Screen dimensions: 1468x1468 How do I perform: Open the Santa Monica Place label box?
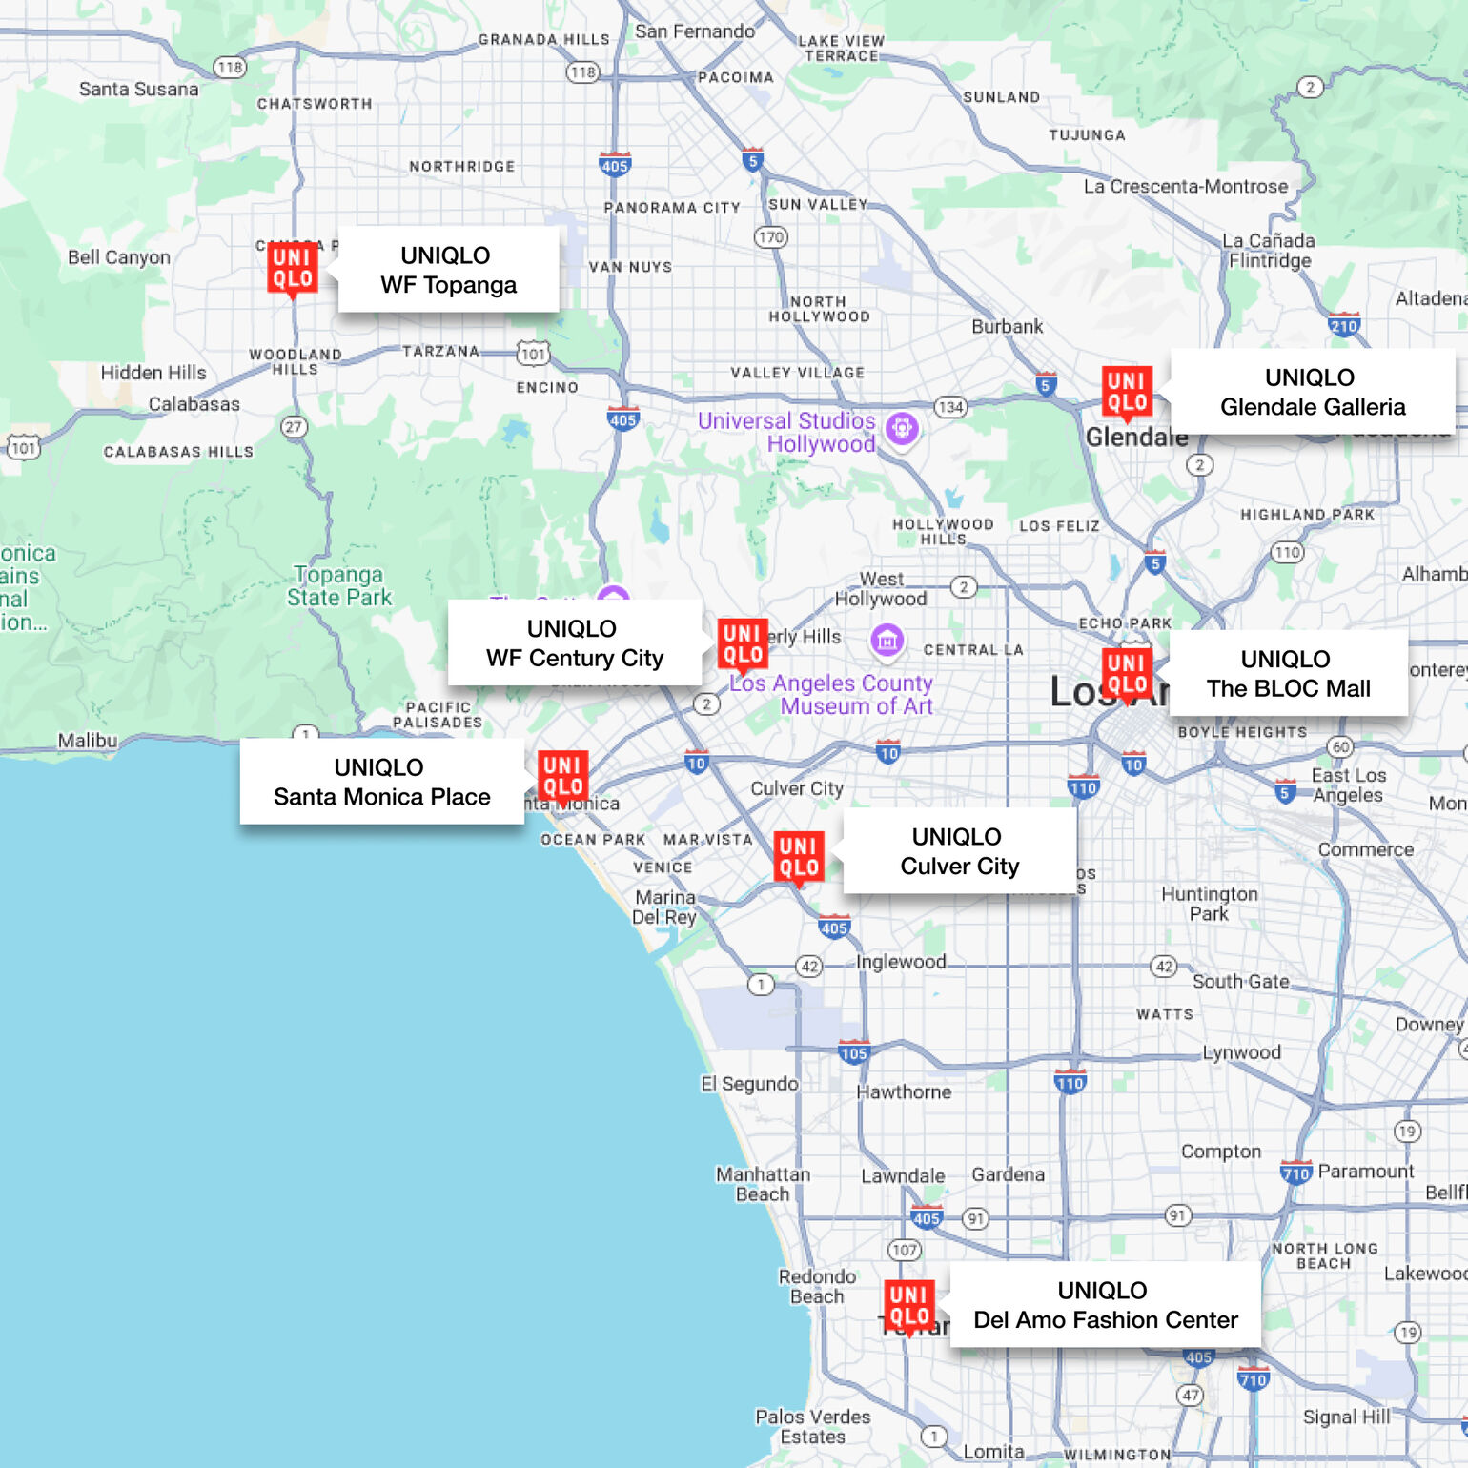click(x=381, y=782)
